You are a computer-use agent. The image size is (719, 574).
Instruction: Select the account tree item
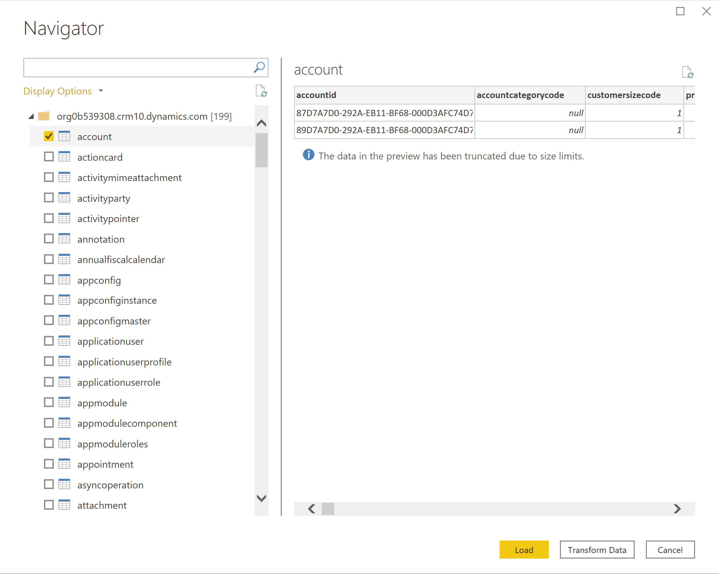click(96, 136)
